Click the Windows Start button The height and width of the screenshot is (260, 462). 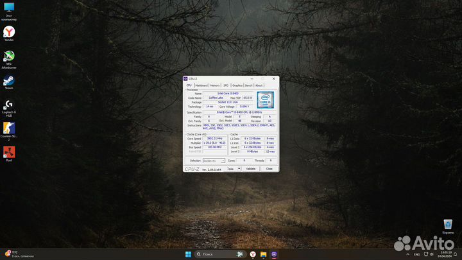click(x=189, y=254)
